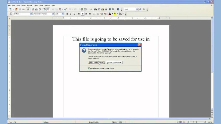Screen dimensions: 221x124
Task: Click Highlighting color marker swatch
Action: (x=115, y=14)
